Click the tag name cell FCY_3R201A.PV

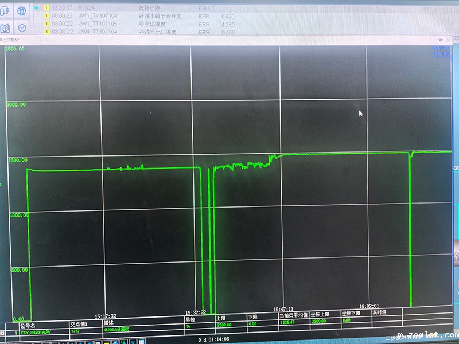[36, 332]
